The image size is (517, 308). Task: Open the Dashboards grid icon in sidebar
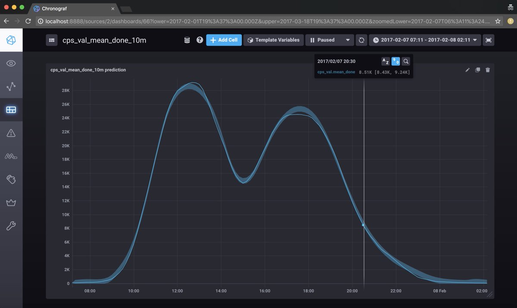click(11, 110)
